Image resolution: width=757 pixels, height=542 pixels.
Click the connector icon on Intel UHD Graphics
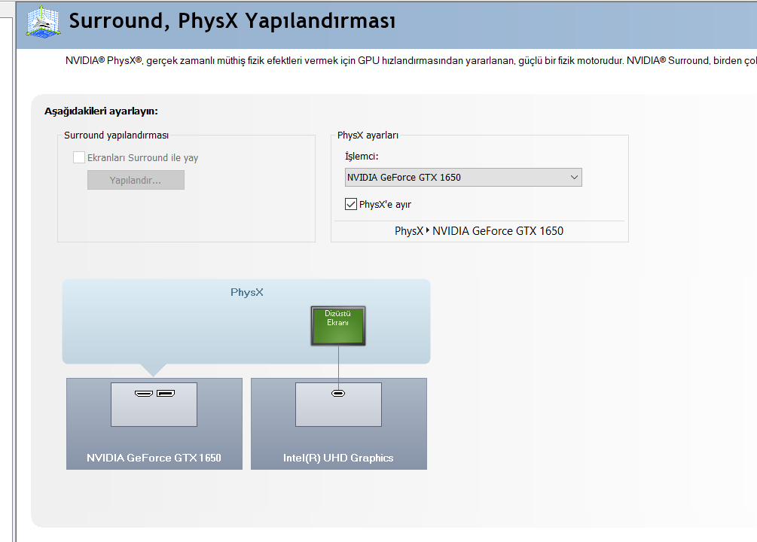point(338,394)
